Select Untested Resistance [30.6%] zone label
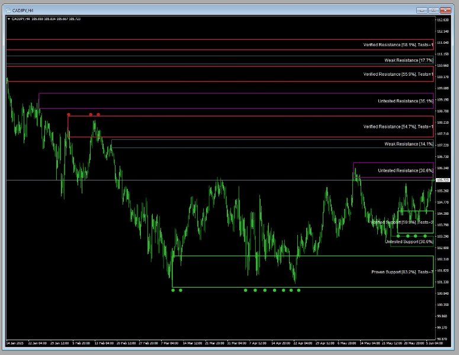 click(x=406, y=170)
